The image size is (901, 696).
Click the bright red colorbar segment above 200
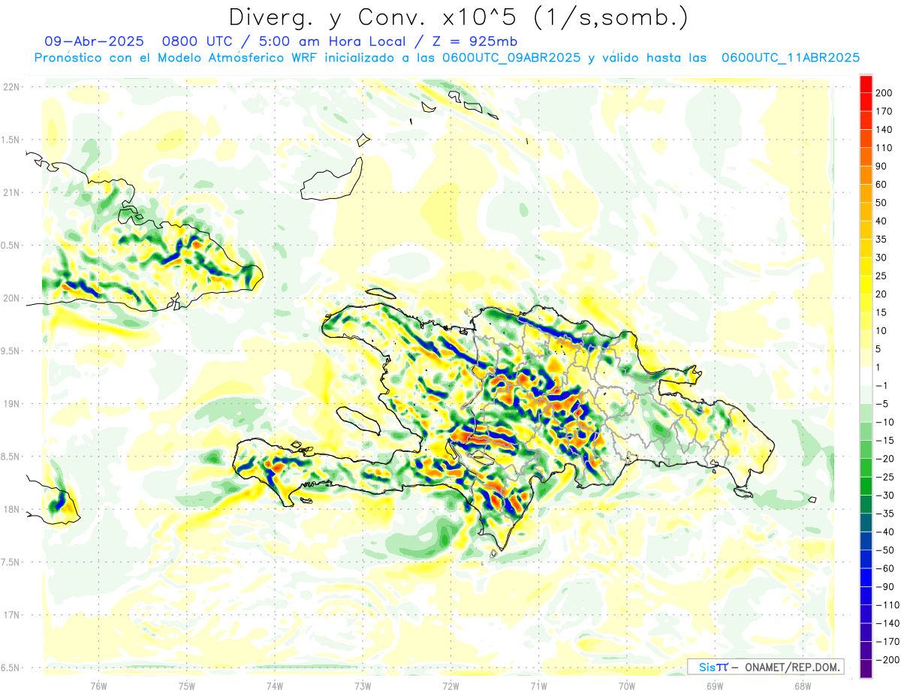click(x=866, y=83)
